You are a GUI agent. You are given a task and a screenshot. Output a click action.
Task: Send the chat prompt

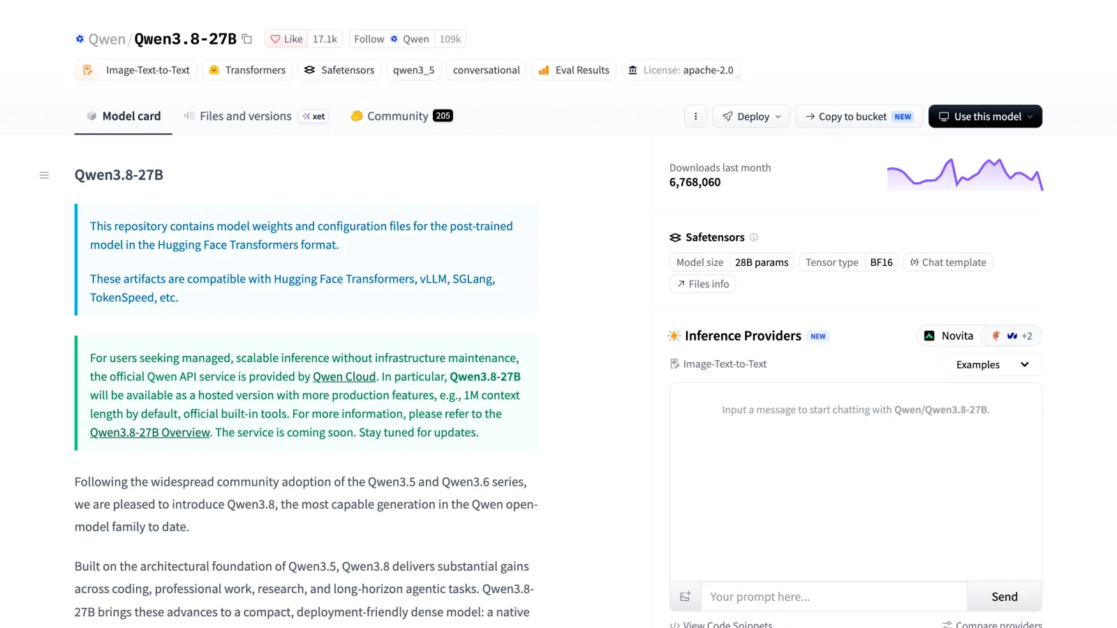(x=1005, y=597)
